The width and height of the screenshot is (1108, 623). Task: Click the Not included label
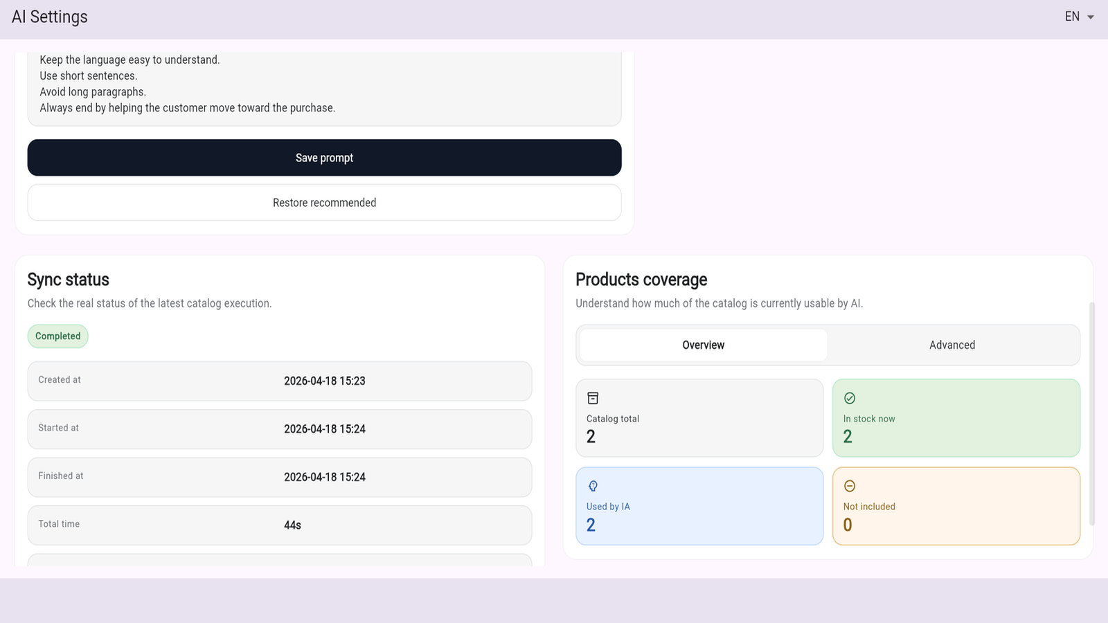[869, 507]
